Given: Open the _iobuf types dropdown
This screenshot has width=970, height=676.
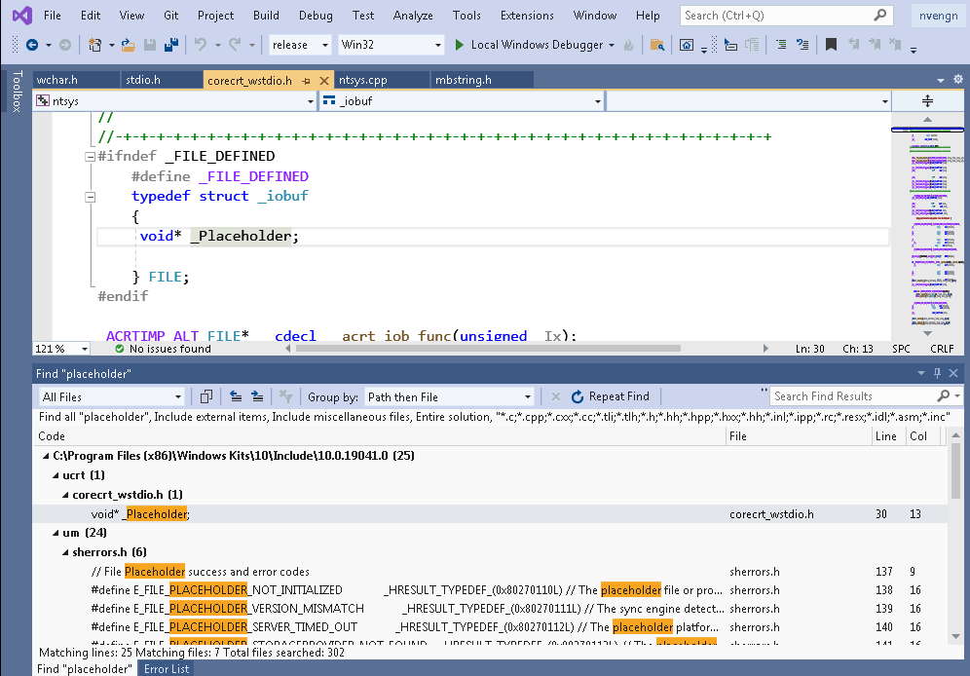Looking at the screenshot, I should pyautogui.click(x=462, y=100).
